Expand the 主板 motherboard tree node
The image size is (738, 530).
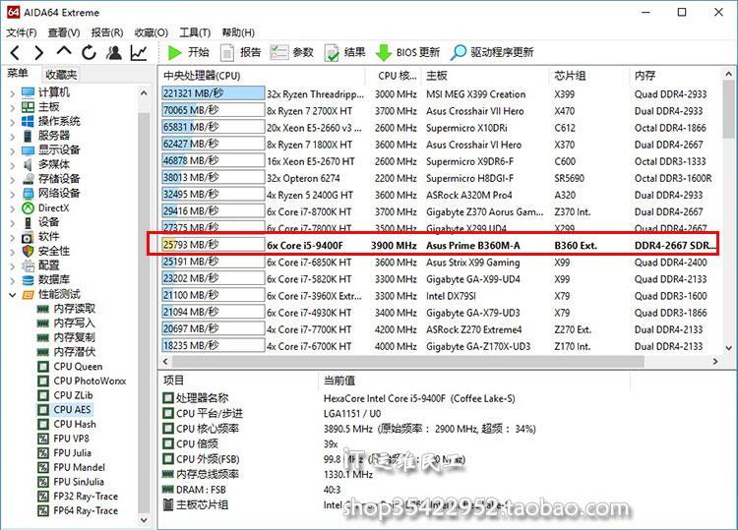pyautogui.click(x=12, y=107)
